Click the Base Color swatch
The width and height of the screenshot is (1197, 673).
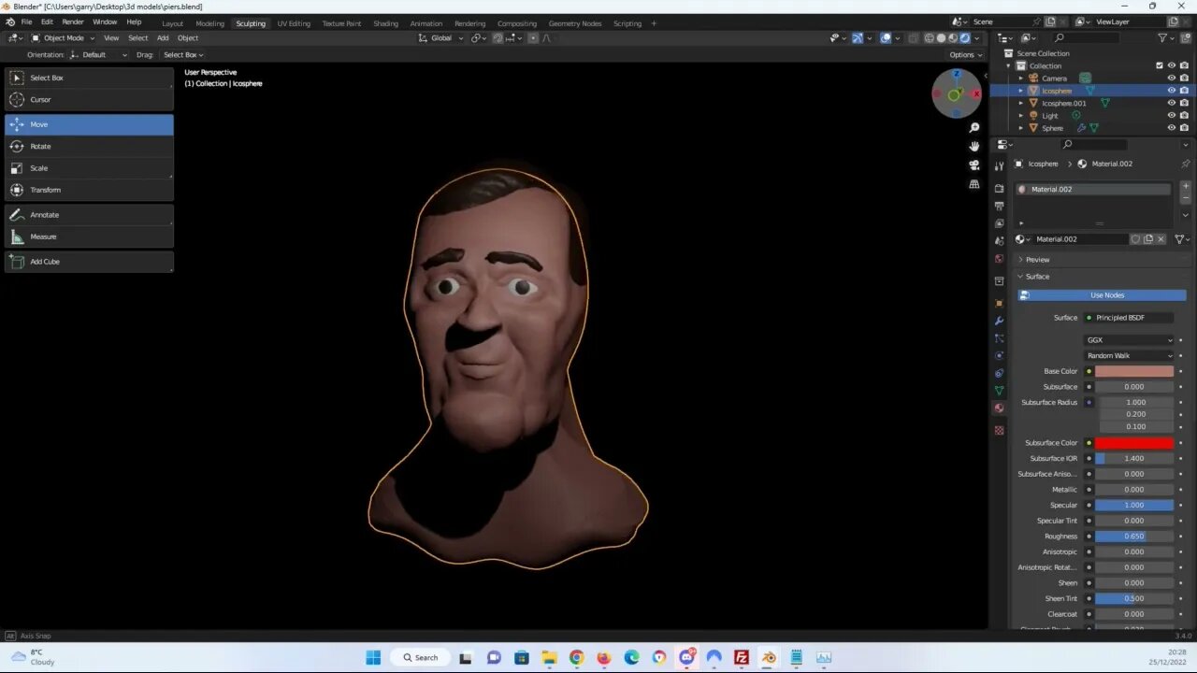(1134, 371)
